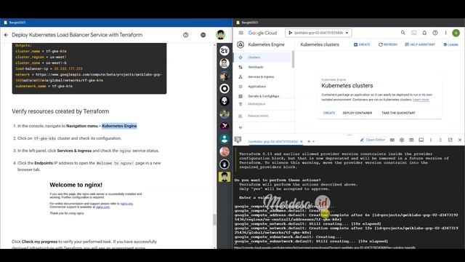Select the right Bangkit2023 browser tab
The image size is (465, 262).
click(247, 23)
